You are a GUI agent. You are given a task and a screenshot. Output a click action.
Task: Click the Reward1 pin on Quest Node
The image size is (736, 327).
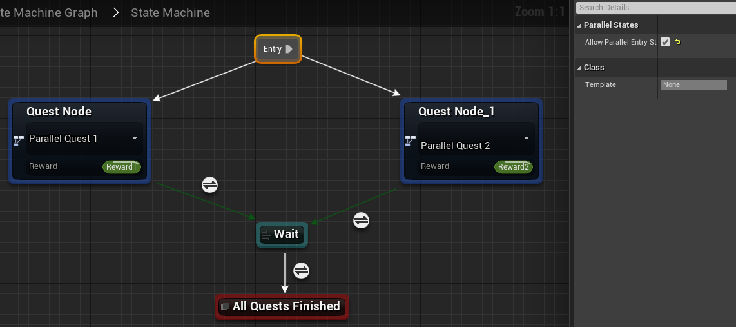[121, 167]
